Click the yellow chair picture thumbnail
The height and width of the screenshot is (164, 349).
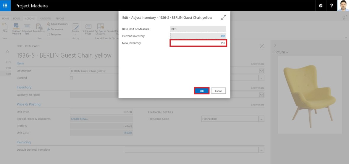click(310, 95)
